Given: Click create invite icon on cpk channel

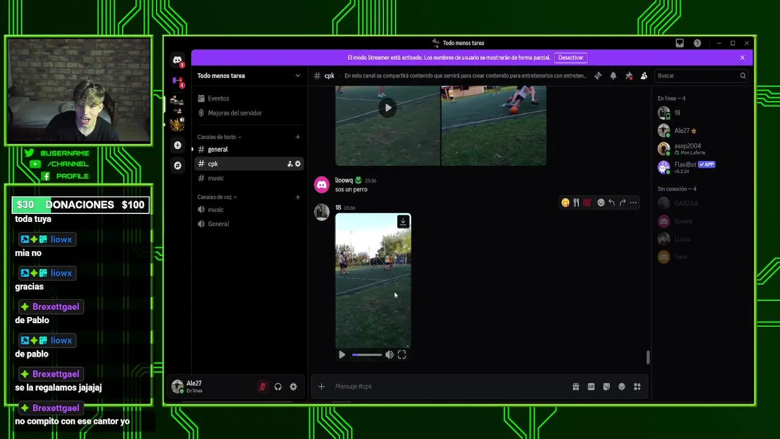Looking at the screenshot, I should (290, 164).
